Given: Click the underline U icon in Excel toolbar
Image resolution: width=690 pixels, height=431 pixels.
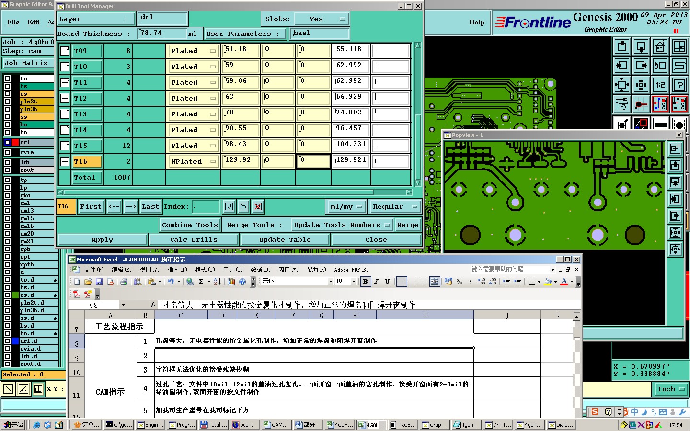Looking at the screenshot, I should 387,282.
